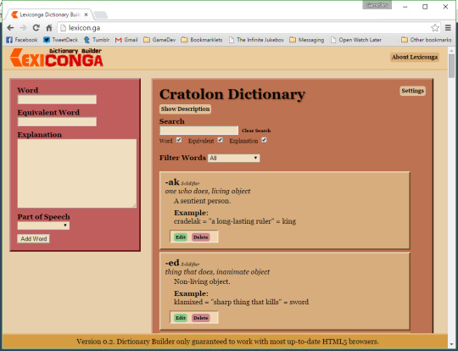Open the Filter Words dropdown
458x351 pixels.
pos(234,158)
